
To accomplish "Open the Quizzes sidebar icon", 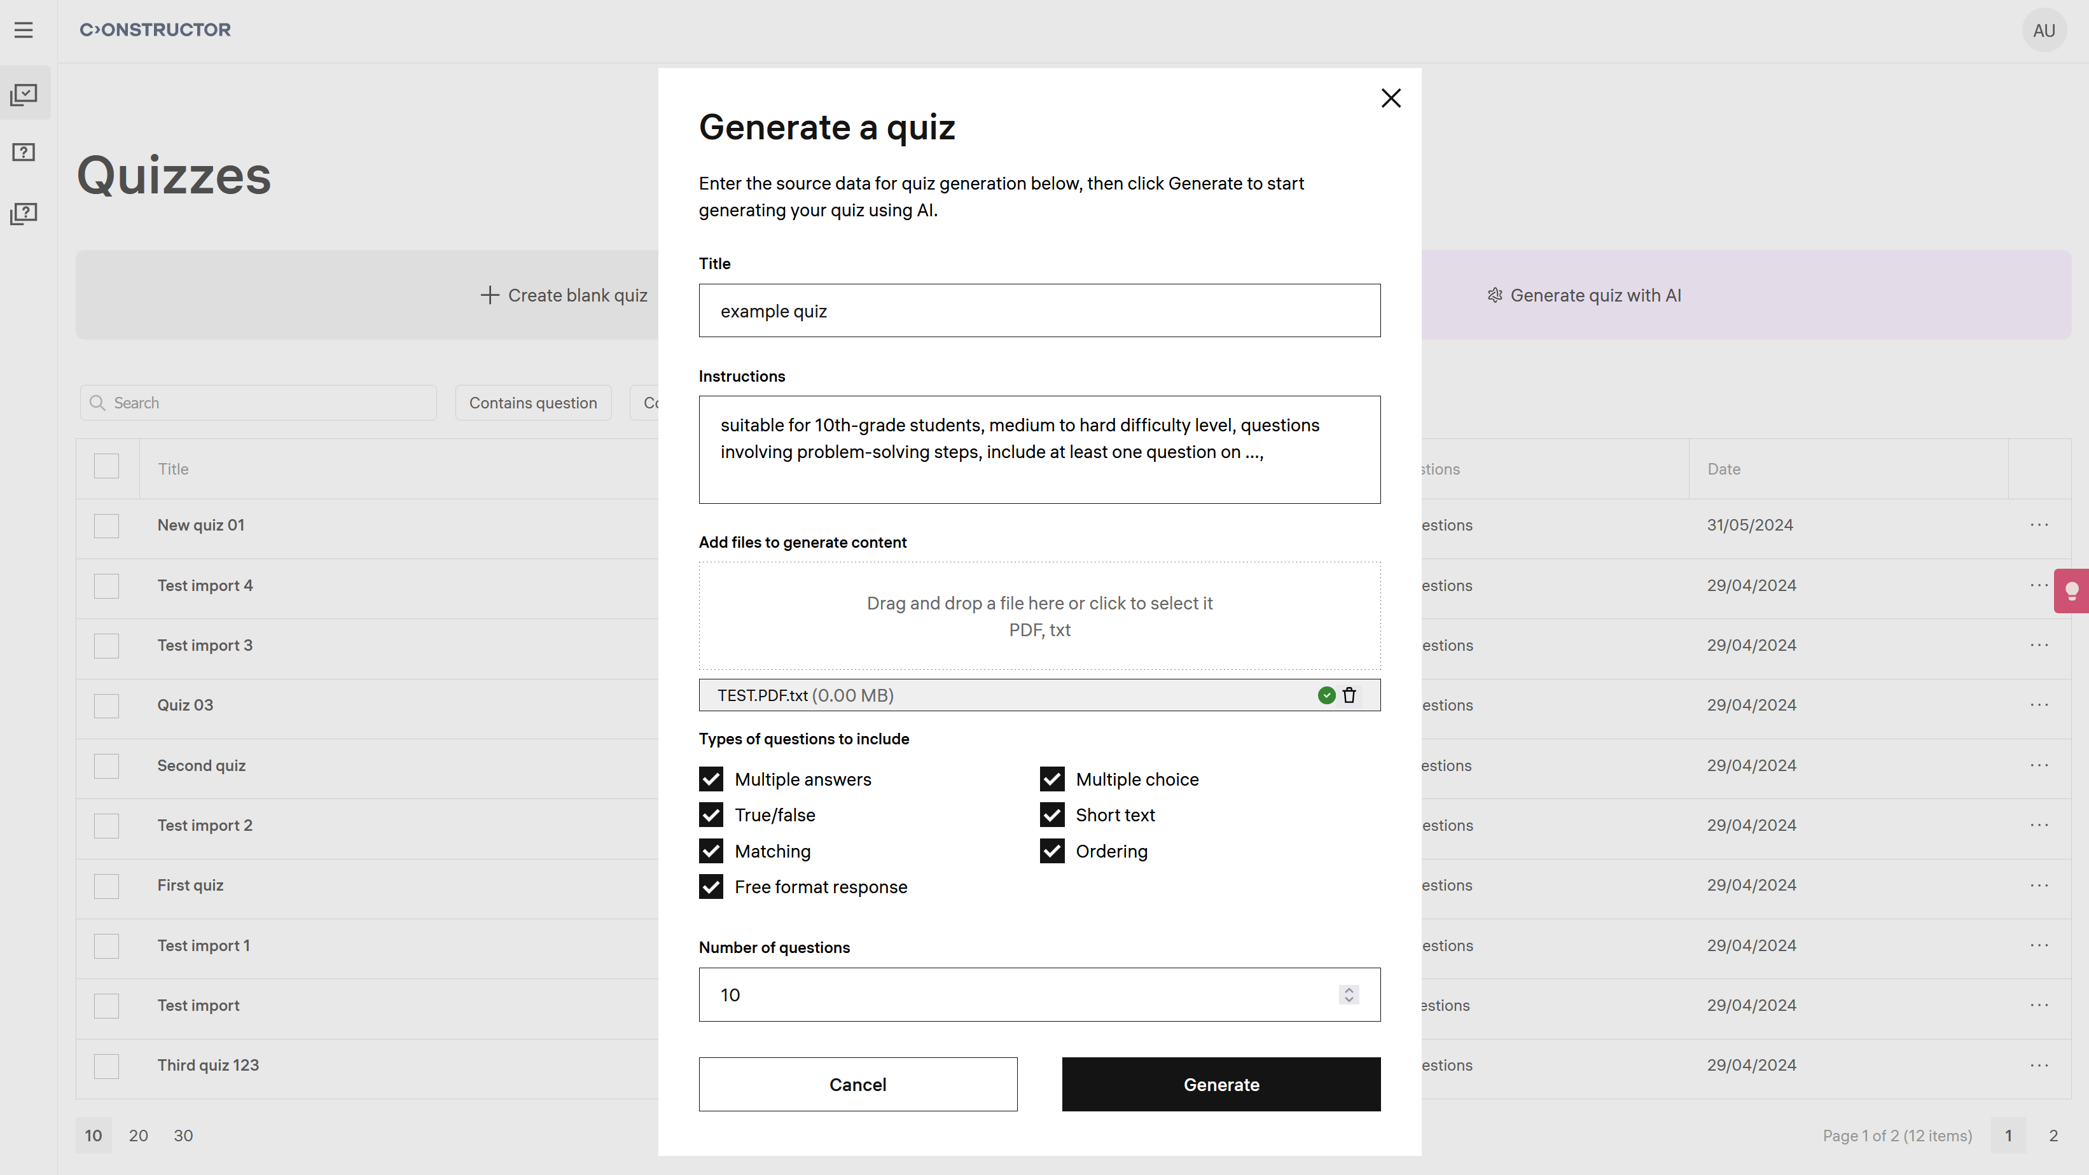I will click(x=24, y=95).
